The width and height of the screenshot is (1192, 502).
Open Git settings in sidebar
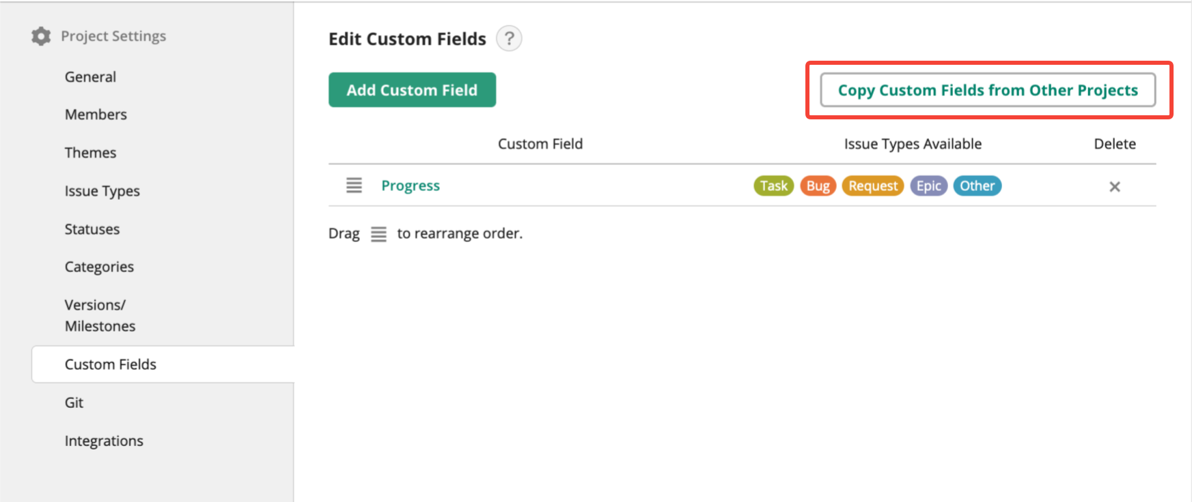74,402
